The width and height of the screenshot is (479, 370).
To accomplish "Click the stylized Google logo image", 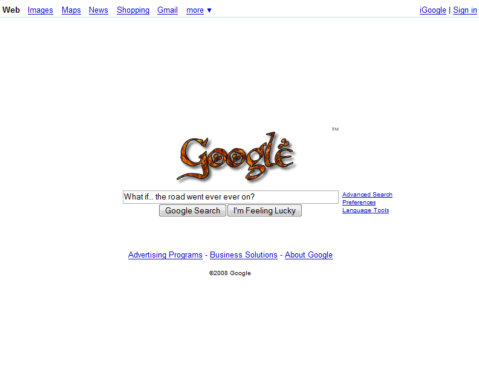I will (236, 157).
